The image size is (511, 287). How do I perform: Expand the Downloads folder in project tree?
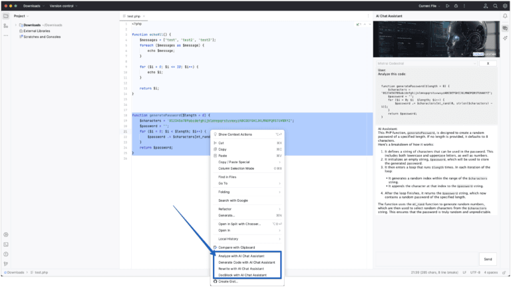tap(16, 25)
